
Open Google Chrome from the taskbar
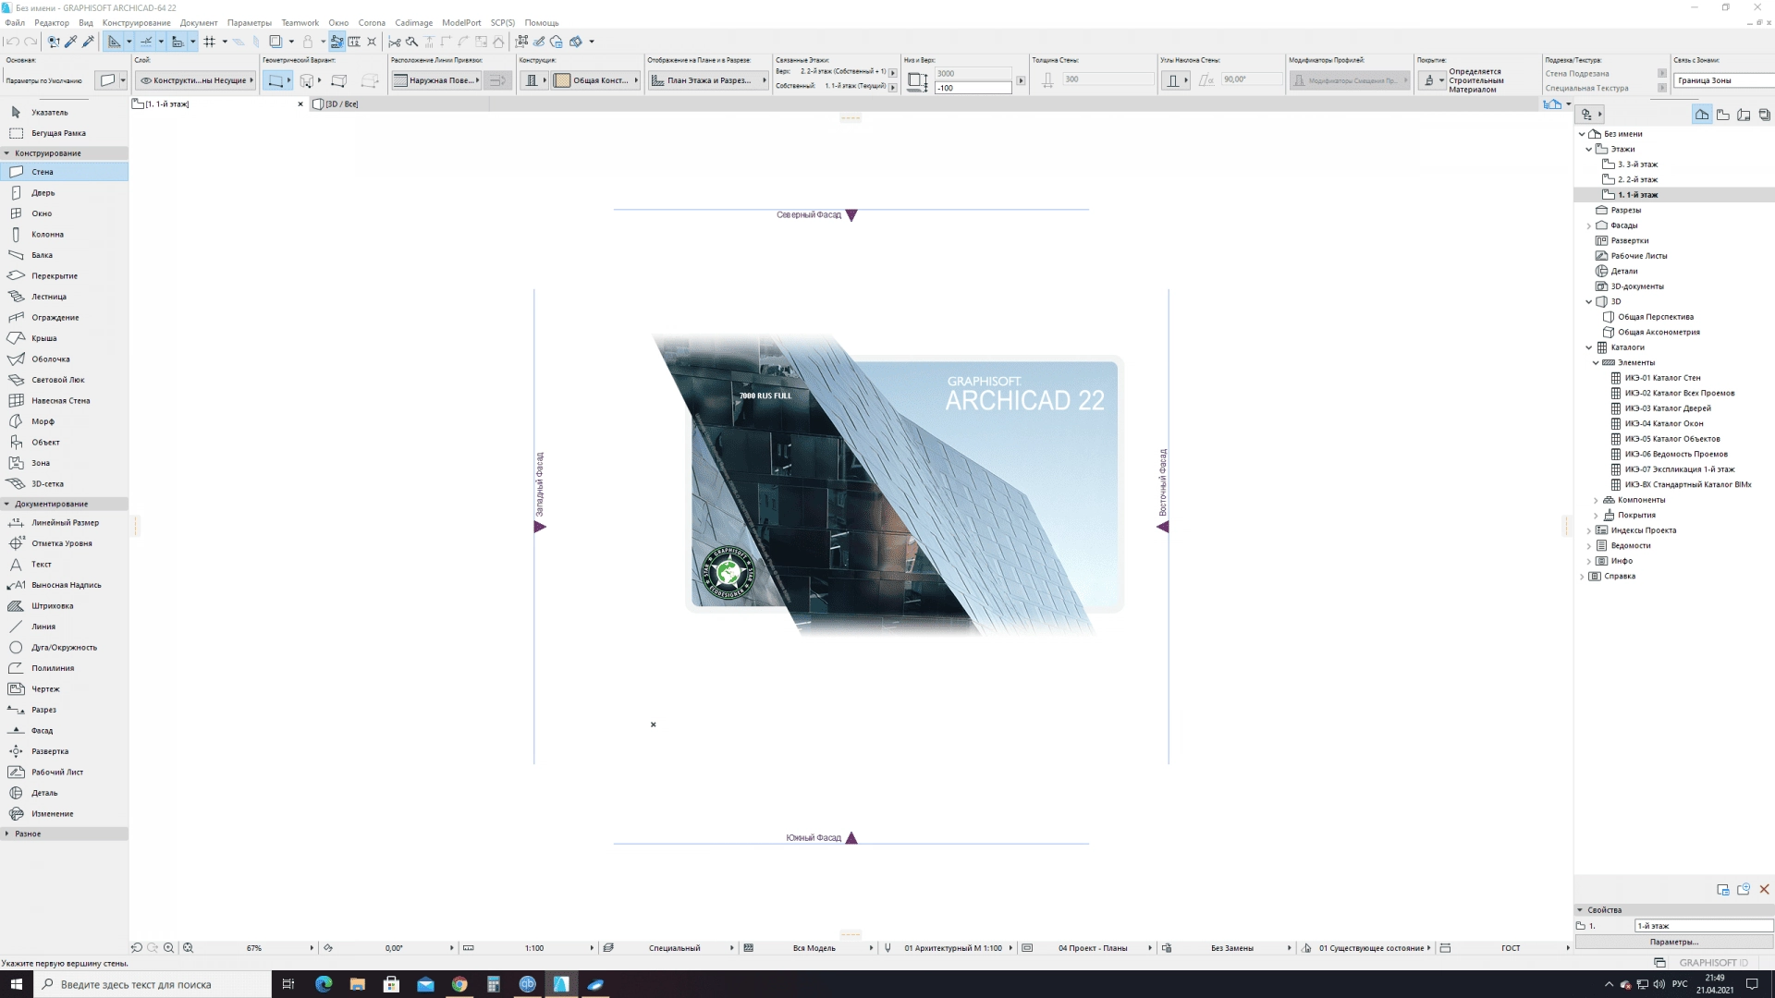pyautogui.click(x=459, y=984)
